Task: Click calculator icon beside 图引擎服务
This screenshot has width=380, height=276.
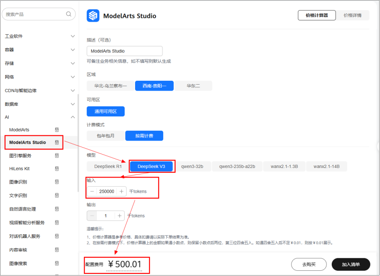Action: tap(57, 155)
